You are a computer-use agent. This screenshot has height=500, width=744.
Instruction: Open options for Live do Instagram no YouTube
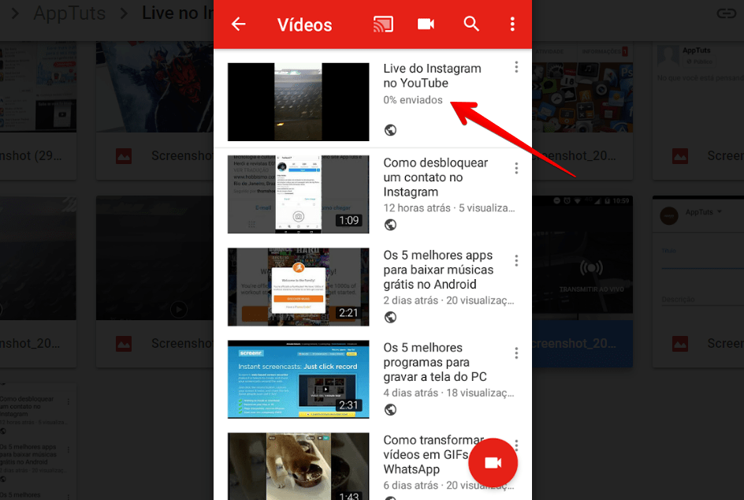click(x=516, y=67)
